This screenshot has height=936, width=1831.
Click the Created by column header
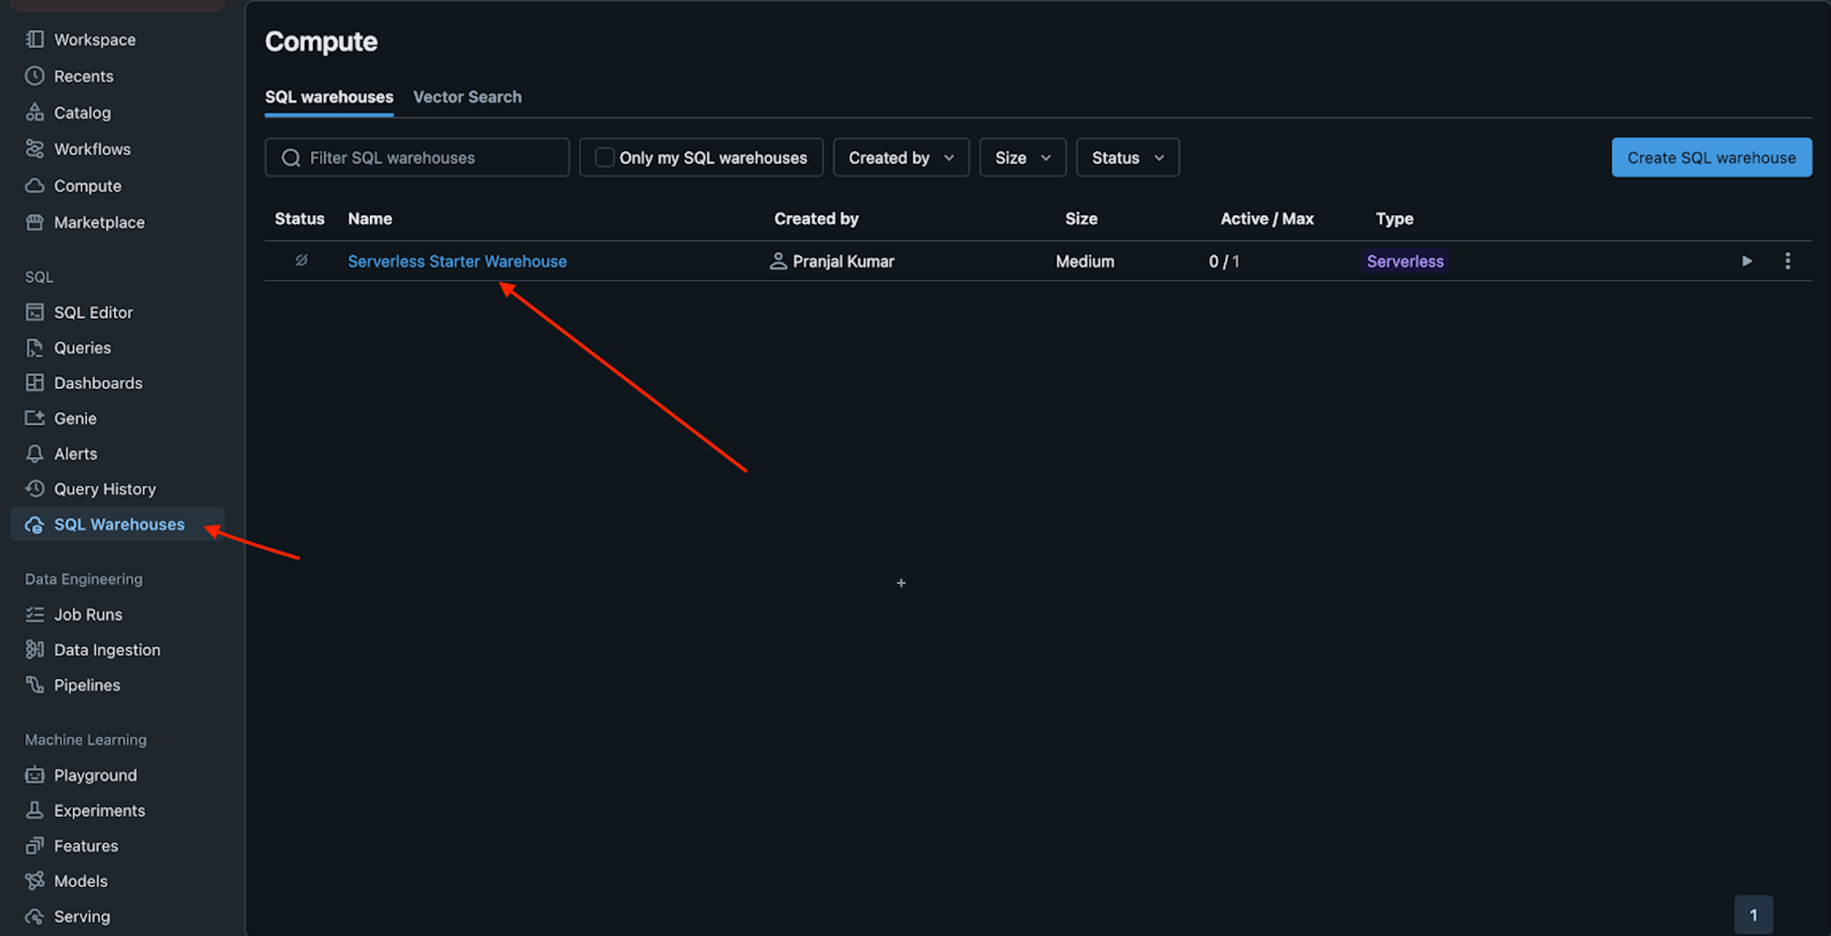point(816,218)
